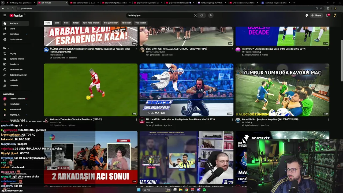
Task: Select the Tümü filter chip
Action: [x=48, y=23]
